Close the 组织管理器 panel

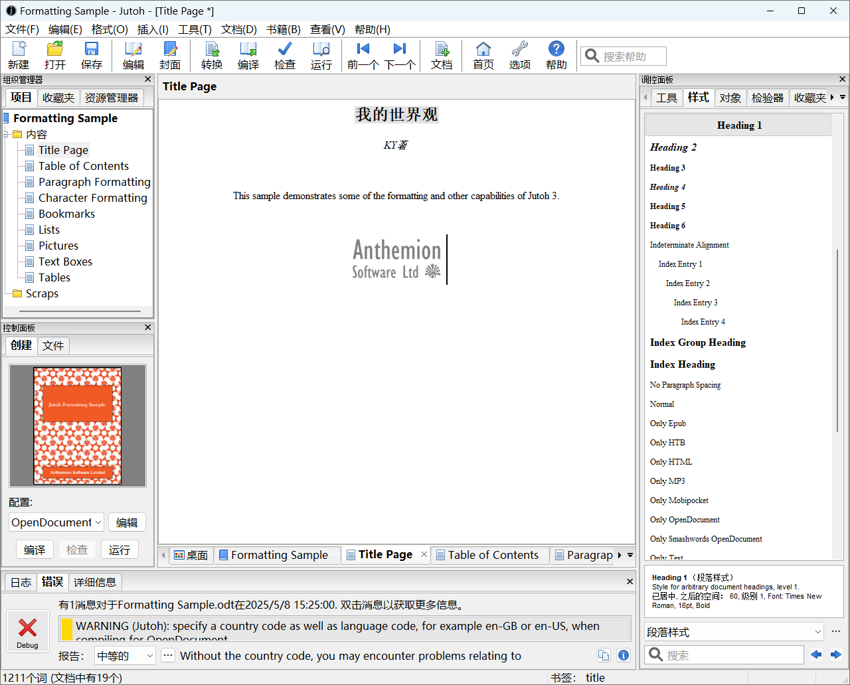point(148,80)
